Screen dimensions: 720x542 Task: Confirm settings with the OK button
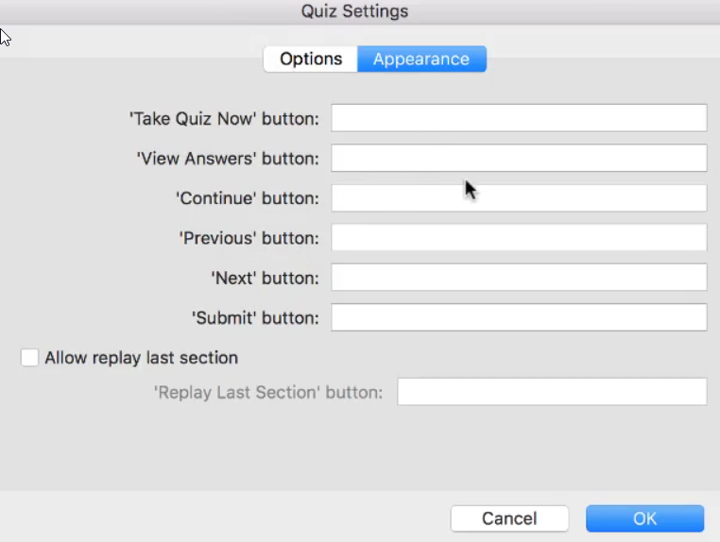coord(644,518)
